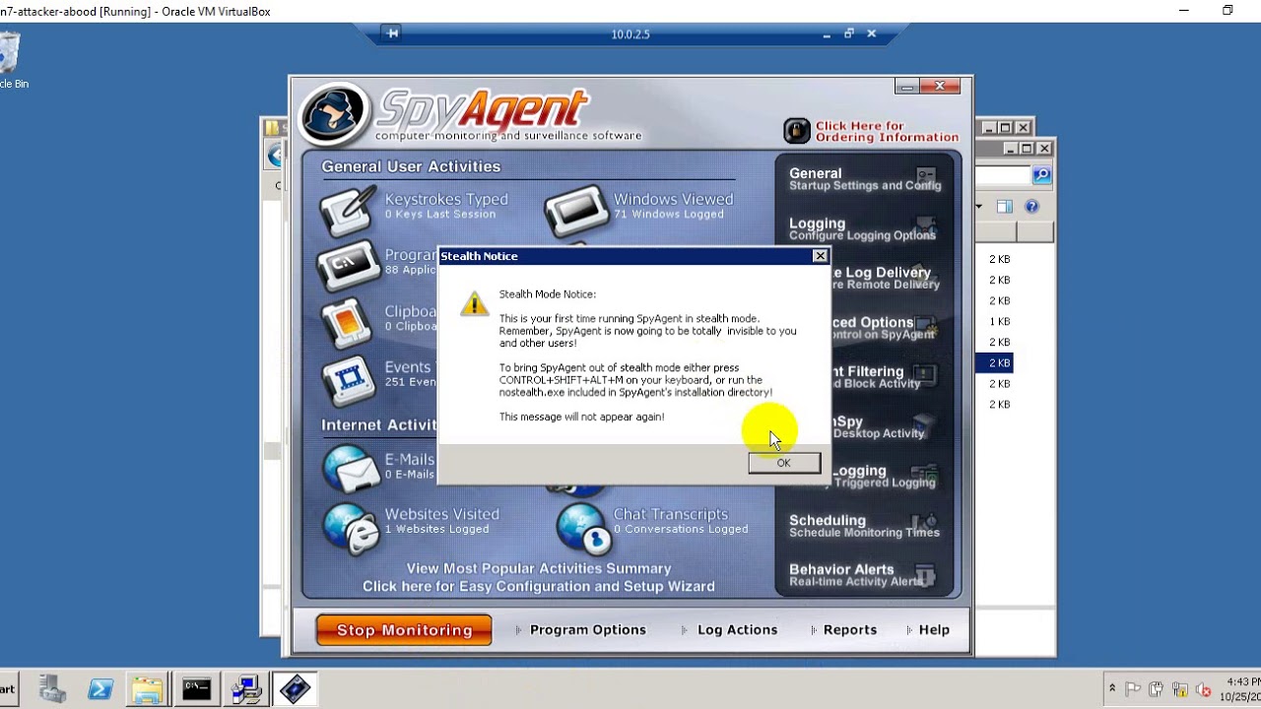Screen dimensions: 1261x709
Task: Close the Stealth Notice dialog with X
Action: (x=820, y=256)
